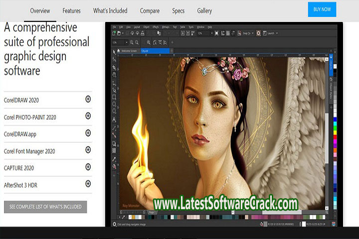This screenshot has height=239, width=359.
Task: Select the Connector tool
Action: point(114,135)
